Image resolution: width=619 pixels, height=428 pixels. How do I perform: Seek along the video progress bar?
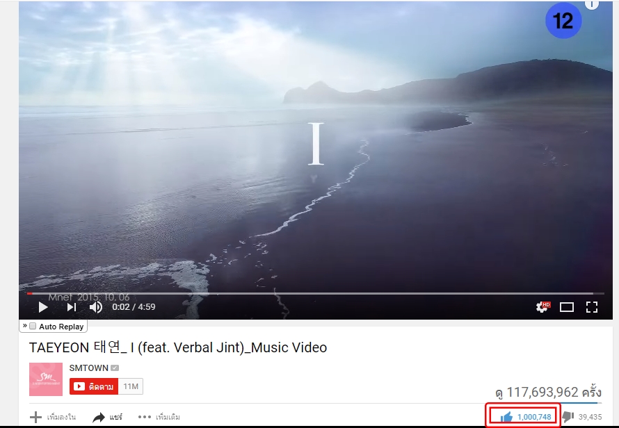tap(316, 293)
